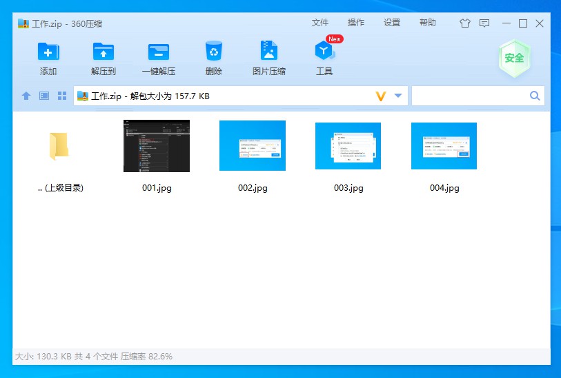Open the skin (shirt) icon in the title bar
The width and height of the screenshot is (561, 378).
click(x=465, y=23)
